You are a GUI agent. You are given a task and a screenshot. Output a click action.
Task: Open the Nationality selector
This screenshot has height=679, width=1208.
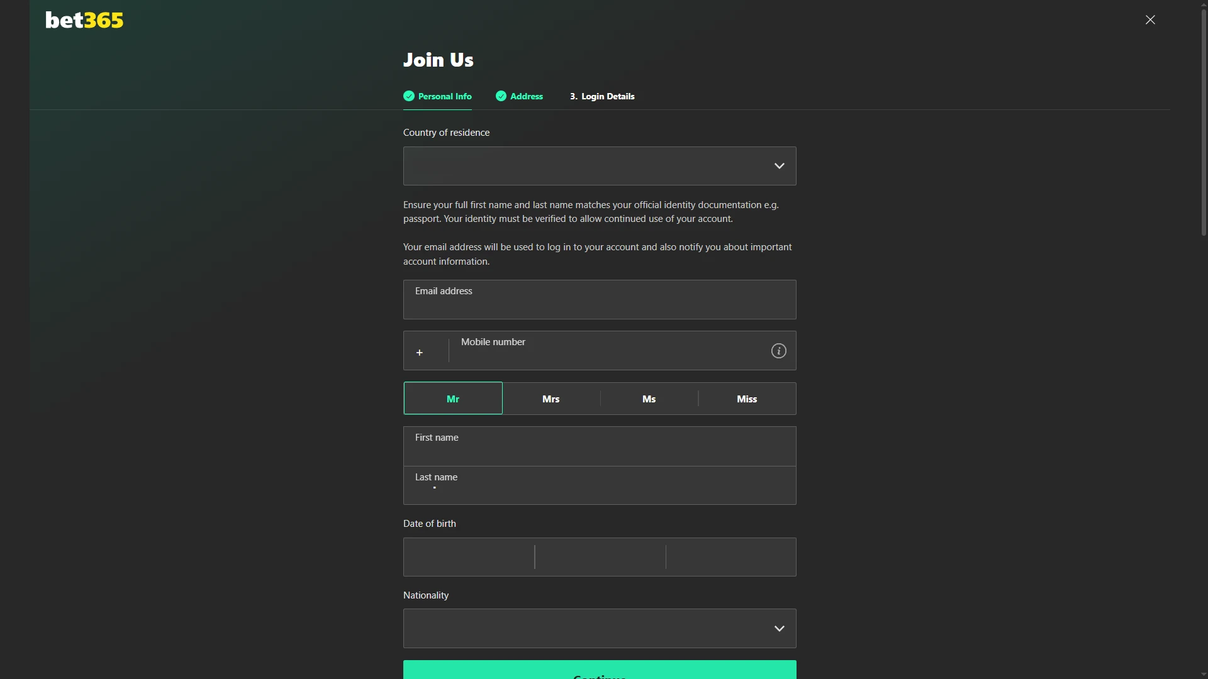[x=599, y=628]
